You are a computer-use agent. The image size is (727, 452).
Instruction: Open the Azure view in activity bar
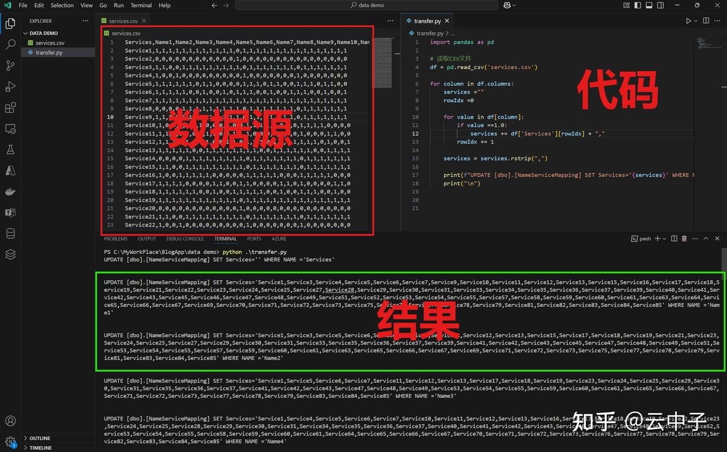click(x=10, y=171)
